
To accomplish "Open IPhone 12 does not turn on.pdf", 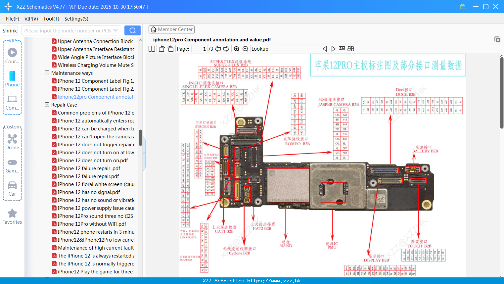I will (x=90, y=160).
